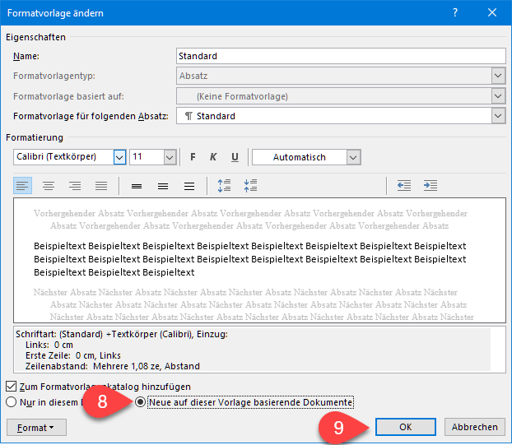Click the Name field containing Standard
The image size is (512, 445).
click(x=341, y=56)
